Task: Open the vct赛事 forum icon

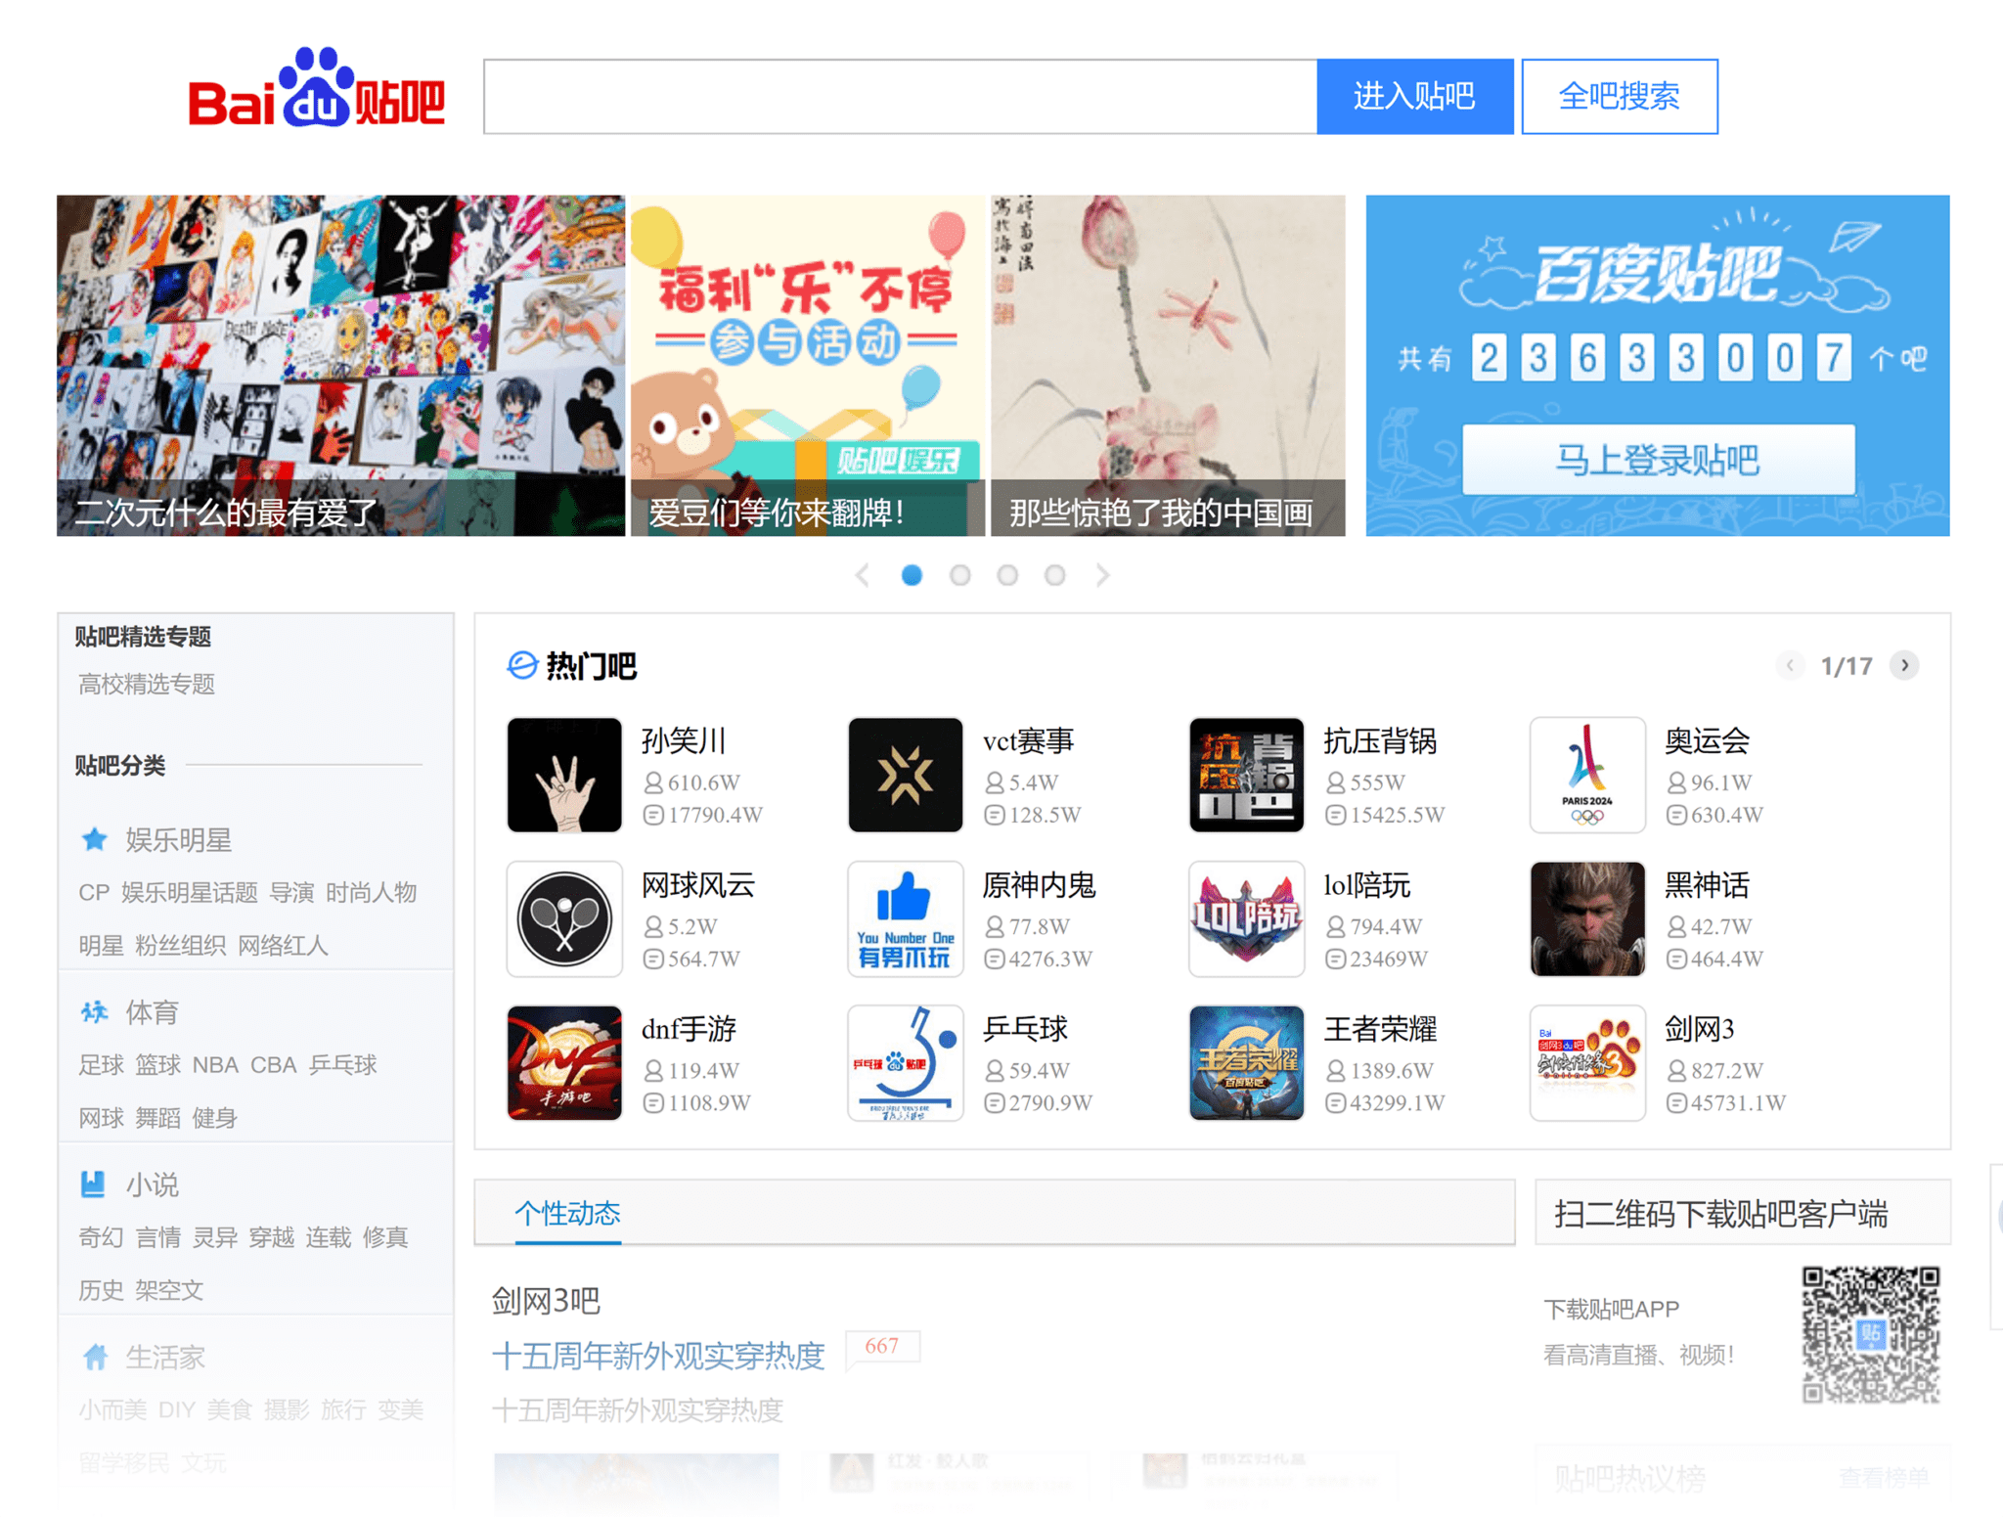Action: pos(906,775)
